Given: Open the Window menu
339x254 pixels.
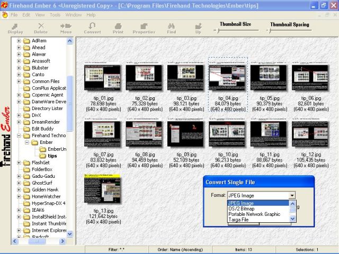Looking at the screenshot, I should click(74, 15).
